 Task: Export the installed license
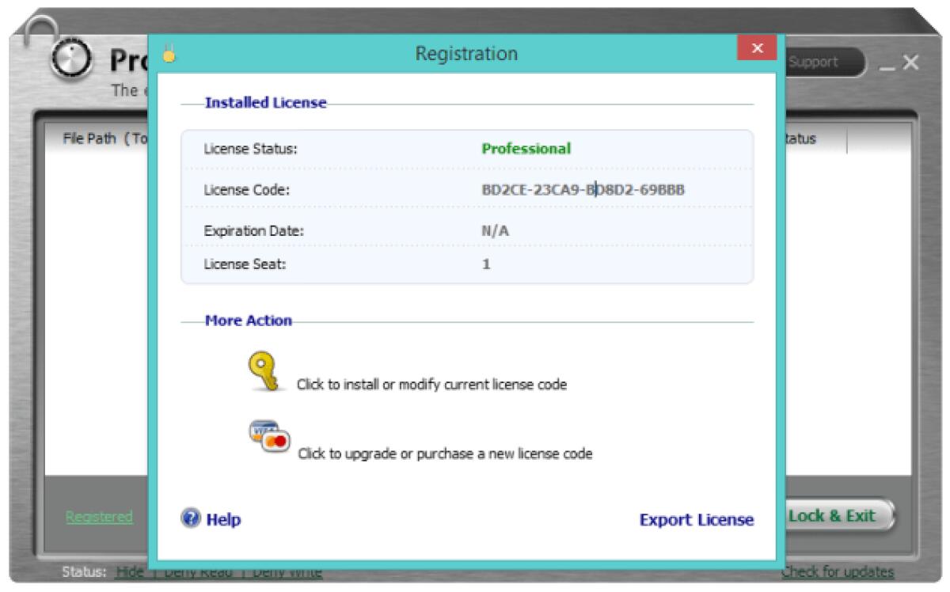pyautogui.click(x=697, y=520)
